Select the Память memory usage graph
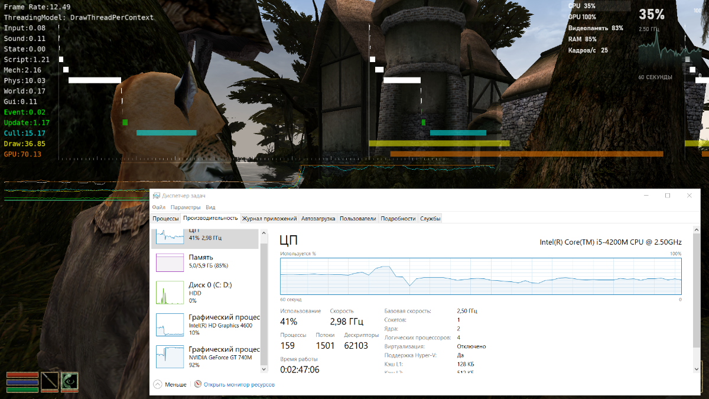 pos(170,262)
